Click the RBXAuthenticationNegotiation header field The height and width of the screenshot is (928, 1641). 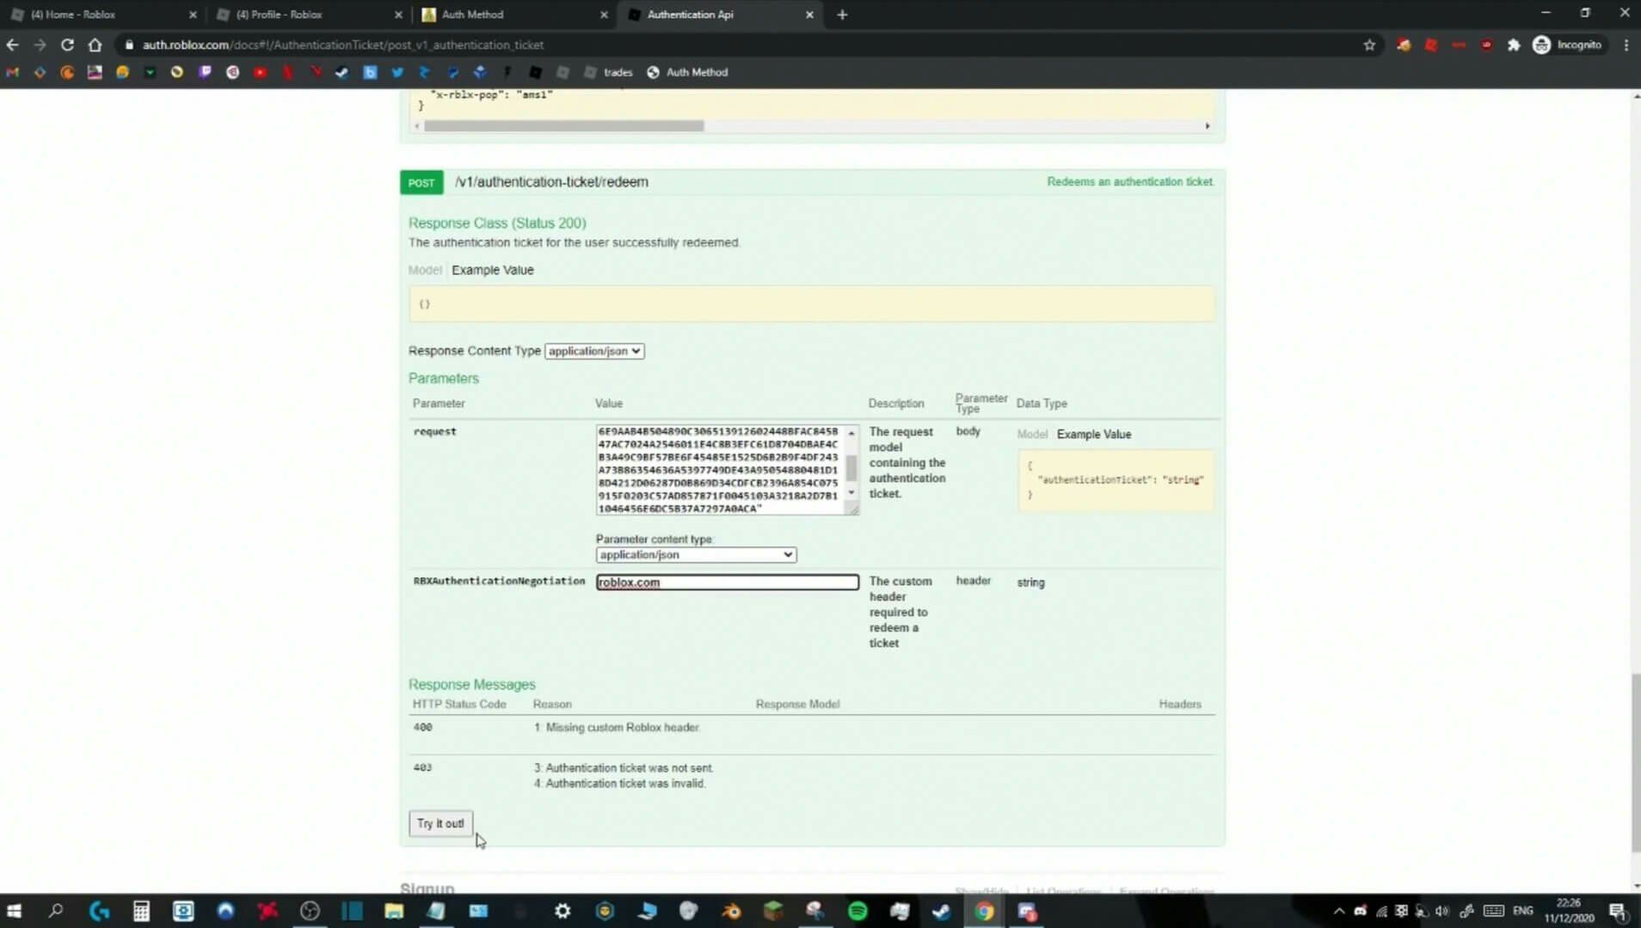point(727,583)
